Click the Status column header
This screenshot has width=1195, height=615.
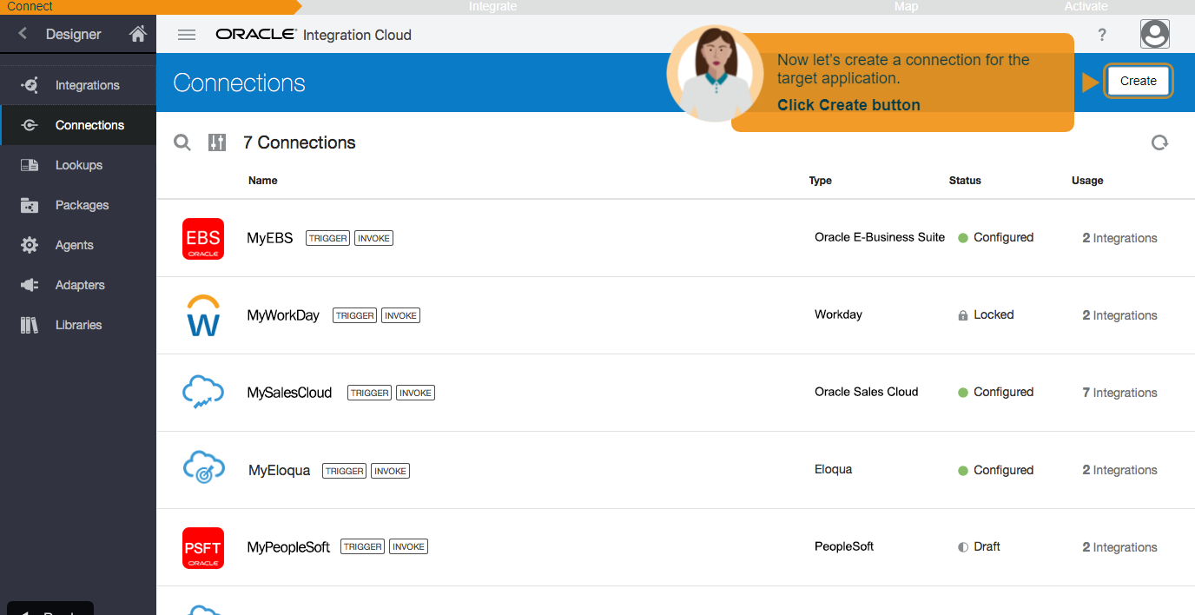point(965,181)
